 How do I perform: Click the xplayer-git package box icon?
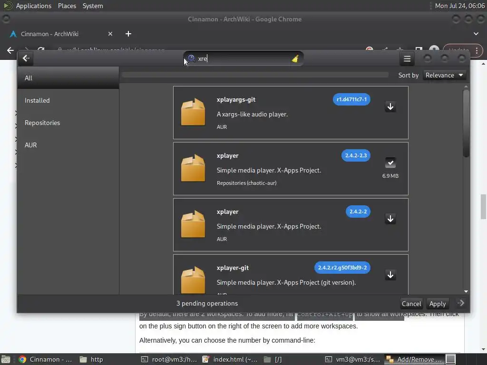(193, 280)
